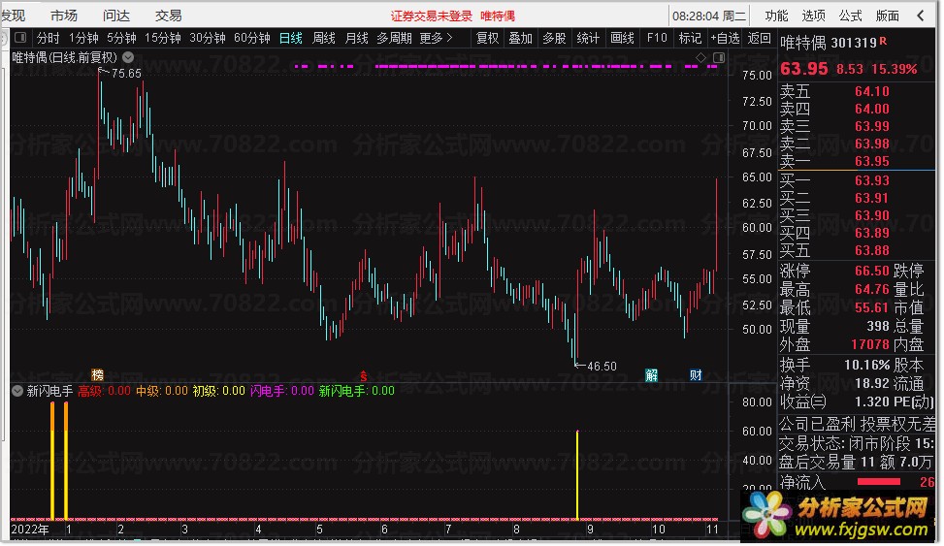
Task: Click the 画线 drawing tool button
Action: point(623,39)
